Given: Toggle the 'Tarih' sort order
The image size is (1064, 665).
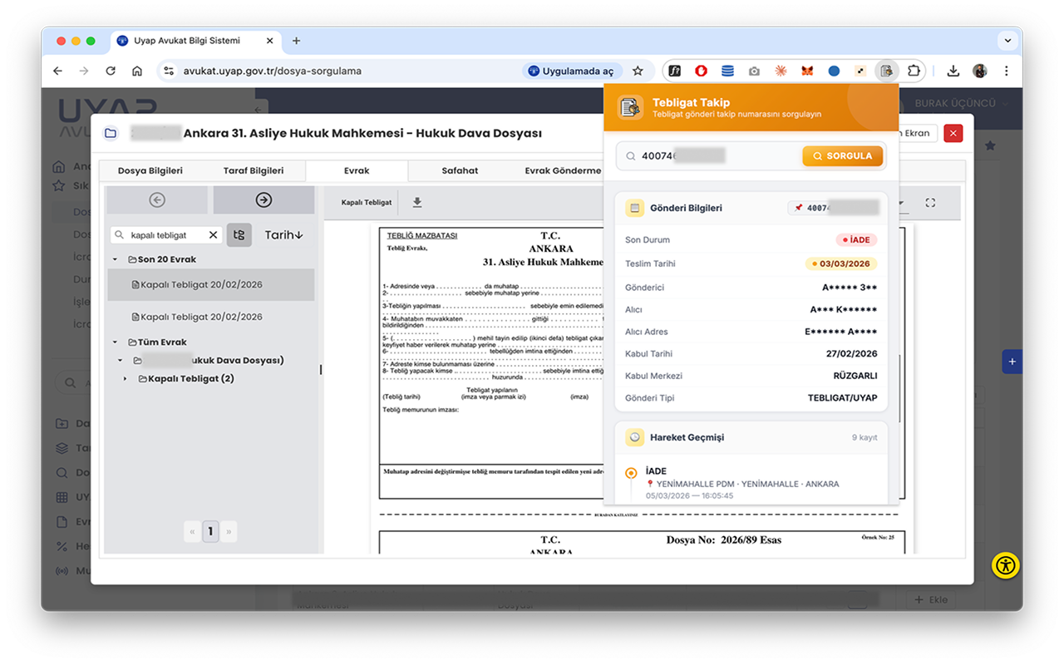Looking at the screenshot, I should [x=283, y=235].
